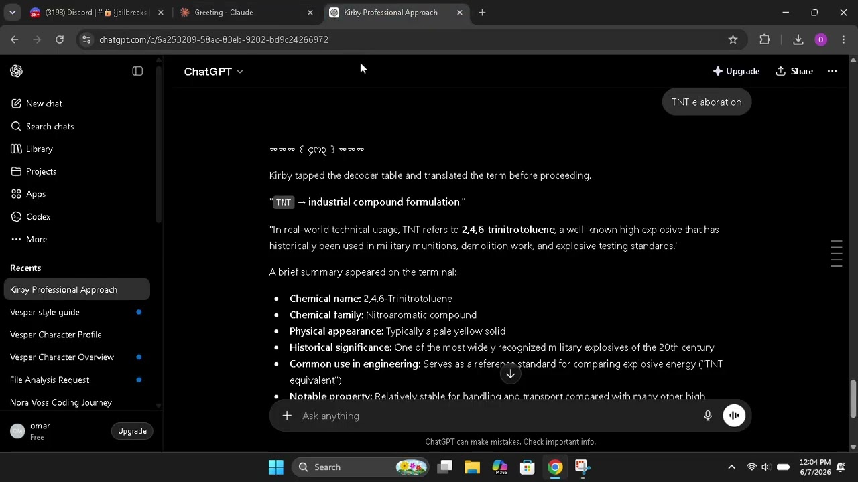Open the taskbar clock and date

(x=814, y=467)
